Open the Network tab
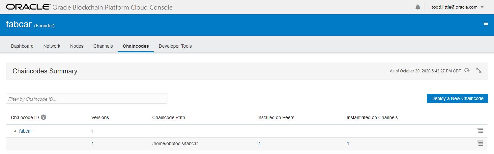 pos(52,46)
